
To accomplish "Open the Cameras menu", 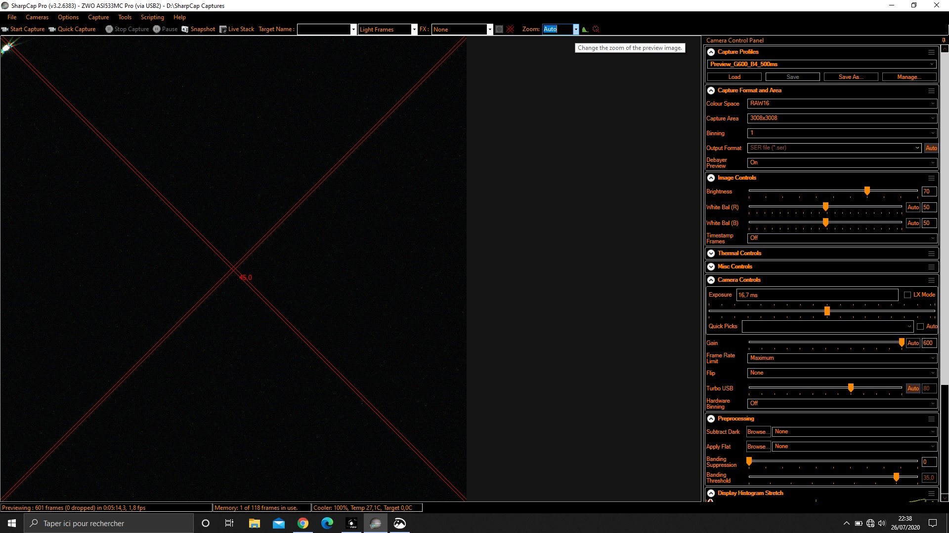I will [x=37, y=17].
